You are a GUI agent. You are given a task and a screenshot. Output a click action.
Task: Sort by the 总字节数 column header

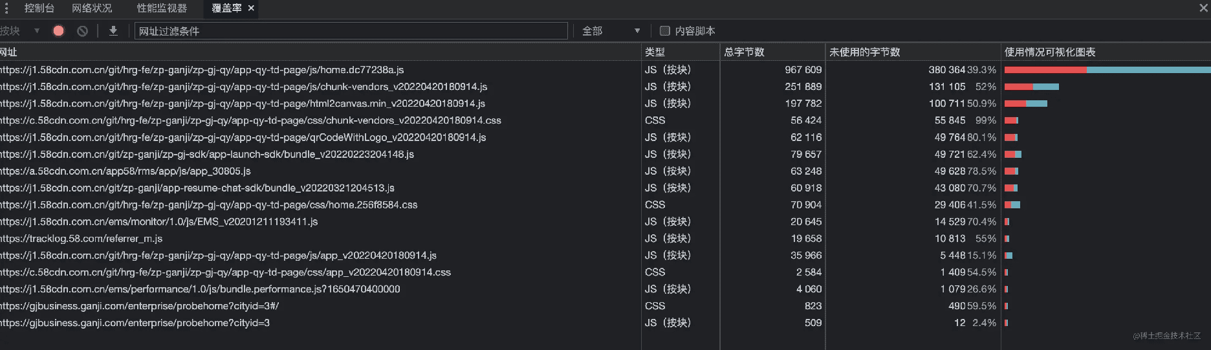[x=744, y=52]
